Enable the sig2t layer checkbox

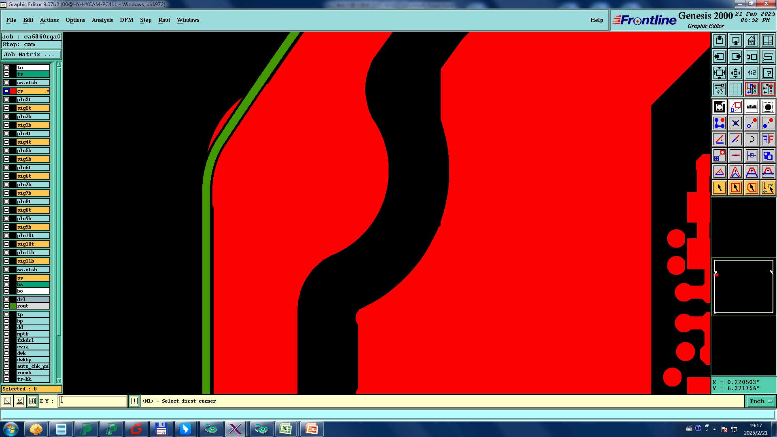coord(6,108)
